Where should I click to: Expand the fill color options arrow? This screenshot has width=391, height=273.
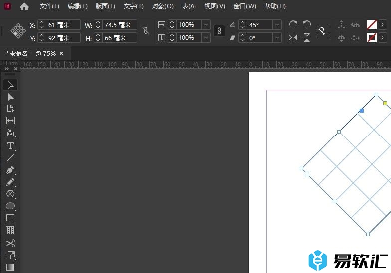[x=382, y=25]
